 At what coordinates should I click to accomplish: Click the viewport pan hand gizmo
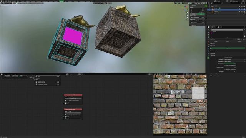coord(187,15)
